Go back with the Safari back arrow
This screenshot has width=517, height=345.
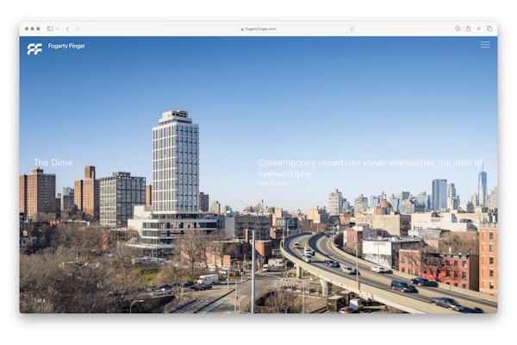[67, 28]
